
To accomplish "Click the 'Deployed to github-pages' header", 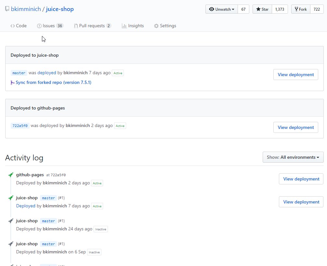I will click(38, 108).
